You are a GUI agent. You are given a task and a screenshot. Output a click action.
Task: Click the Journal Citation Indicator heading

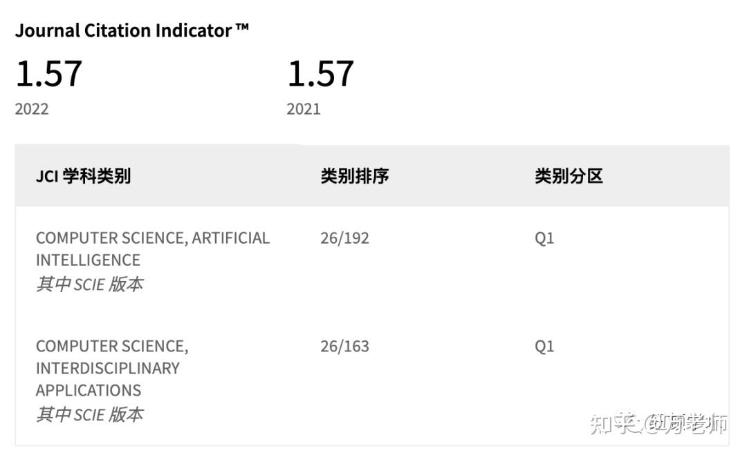click(x=123, y=30)
